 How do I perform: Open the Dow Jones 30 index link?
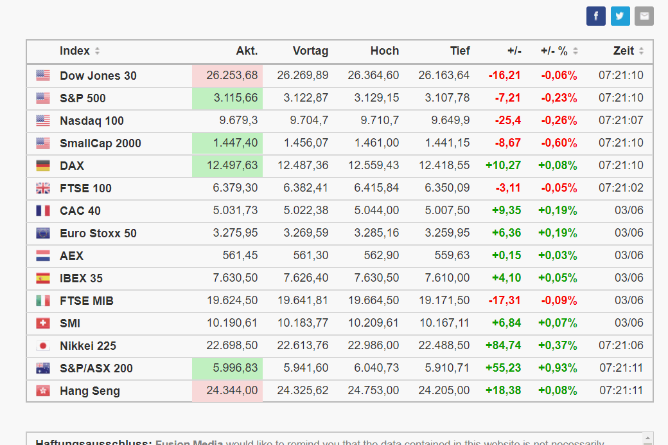pos(98,76)
